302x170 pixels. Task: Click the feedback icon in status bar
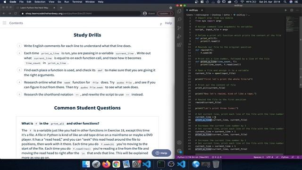[293, 157]
